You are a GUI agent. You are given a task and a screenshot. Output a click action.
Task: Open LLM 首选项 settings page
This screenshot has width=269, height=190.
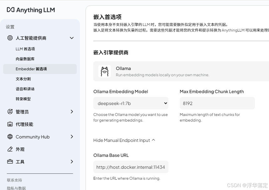pos(25,49)
